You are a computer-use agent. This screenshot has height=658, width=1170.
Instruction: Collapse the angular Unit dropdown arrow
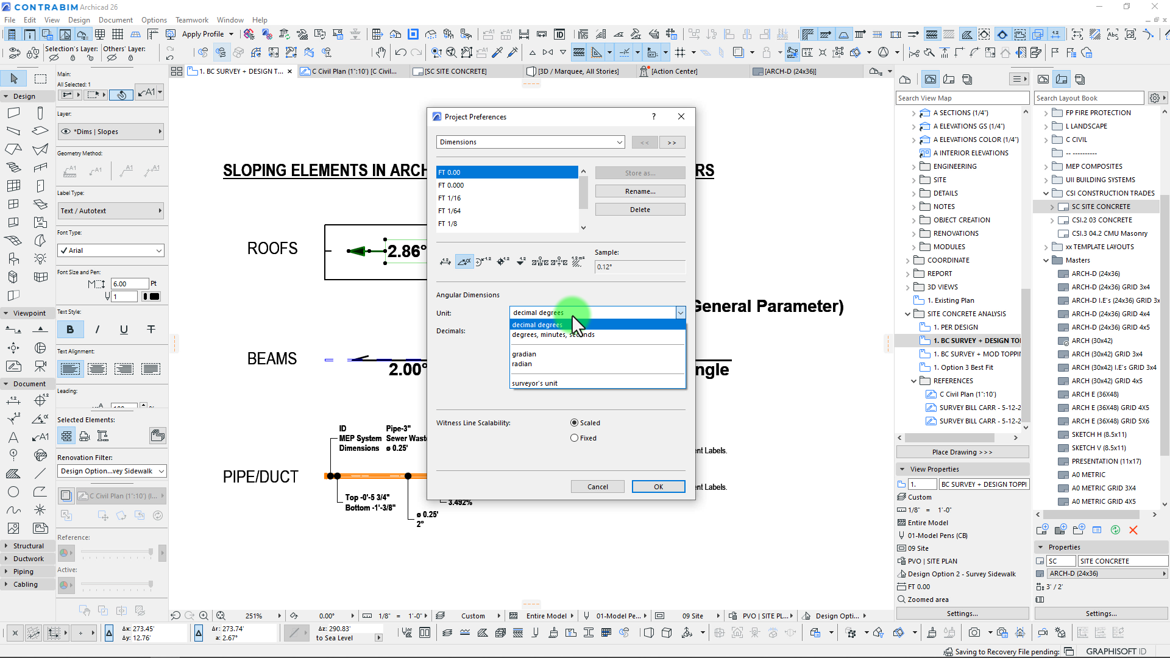[x=680, y=313]
